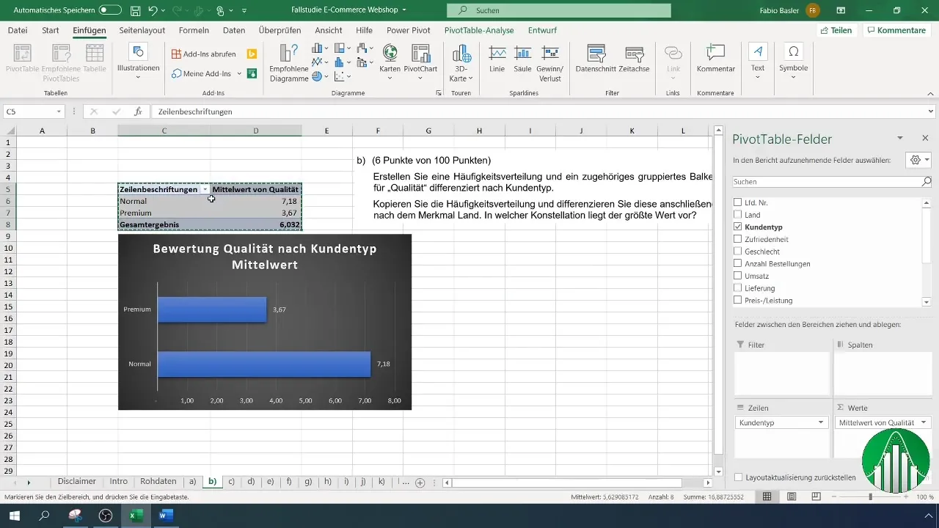Click the Save icon in title bar

[135, 11]
